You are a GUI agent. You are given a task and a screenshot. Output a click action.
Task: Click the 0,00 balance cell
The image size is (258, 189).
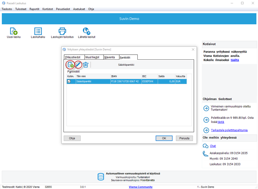[166, 81]
